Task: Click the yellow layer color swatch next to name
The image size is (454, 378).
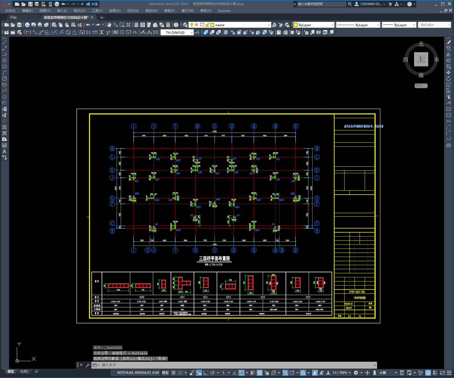Action: click(213, 25)
